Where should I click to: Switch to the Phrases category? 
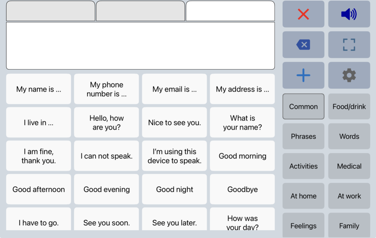303,136
